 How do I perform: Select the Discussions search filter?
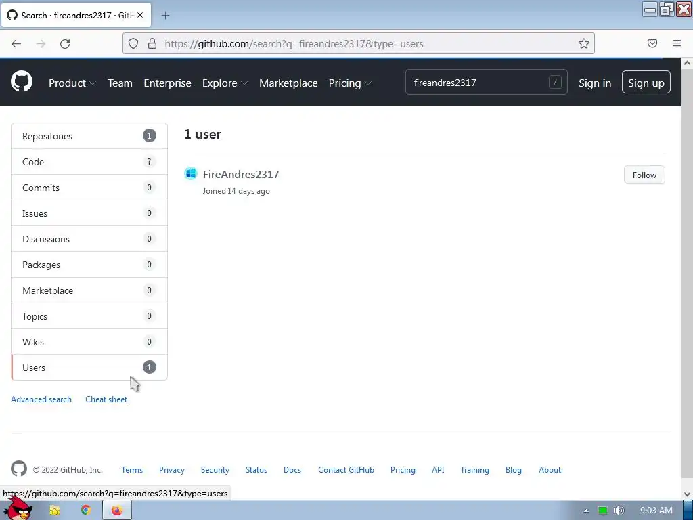click(x=89, y=239)
